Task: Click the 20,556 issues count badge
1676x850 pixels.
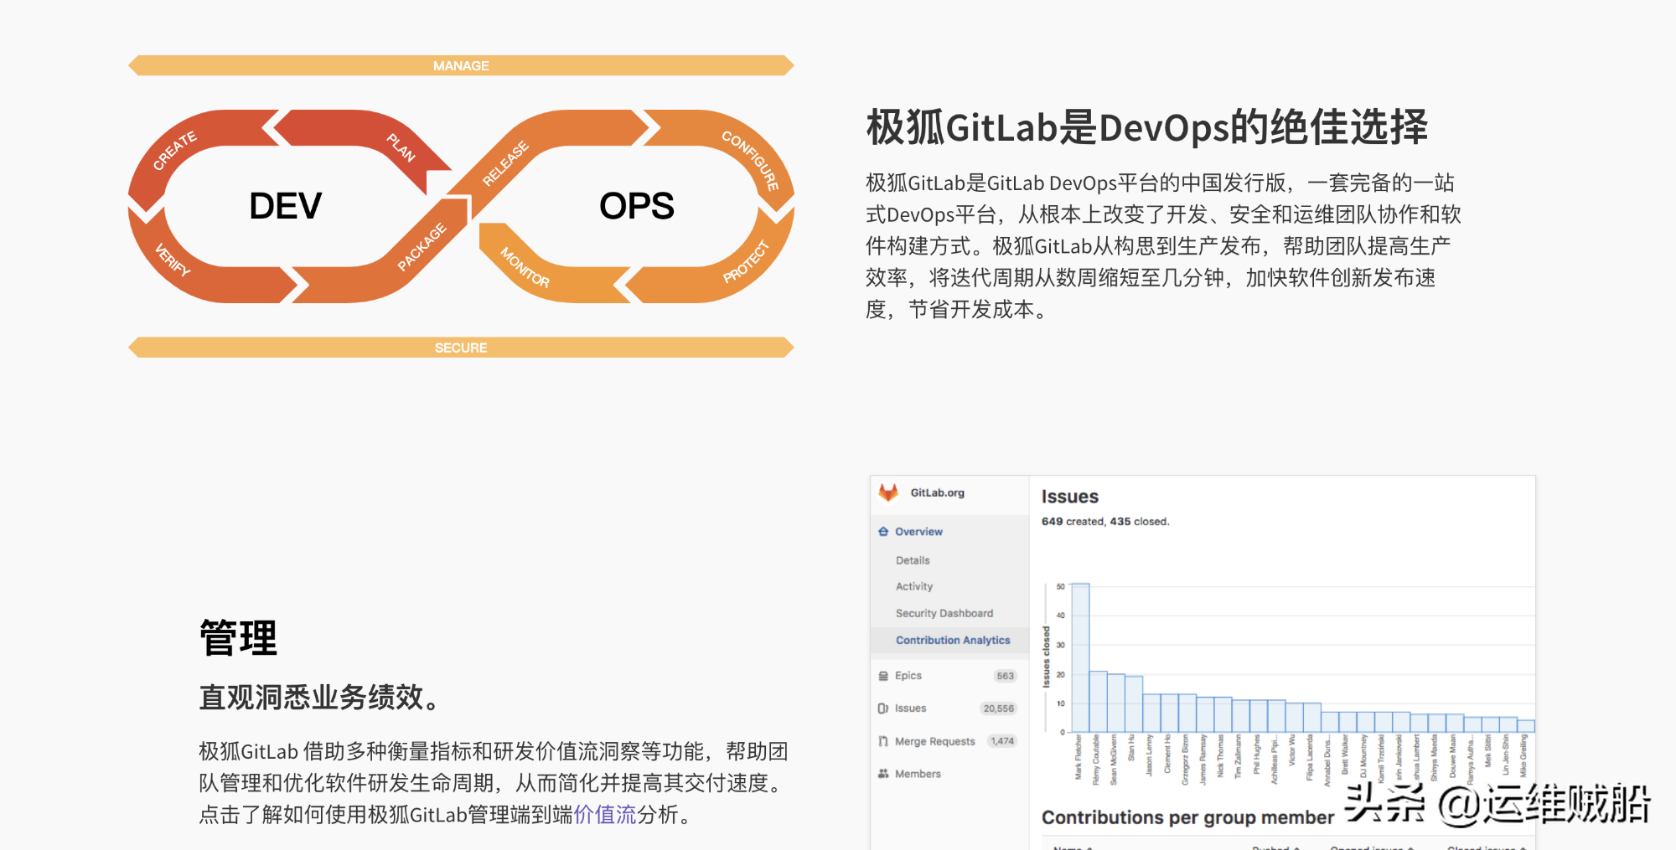Action: [x=999, y=708]
